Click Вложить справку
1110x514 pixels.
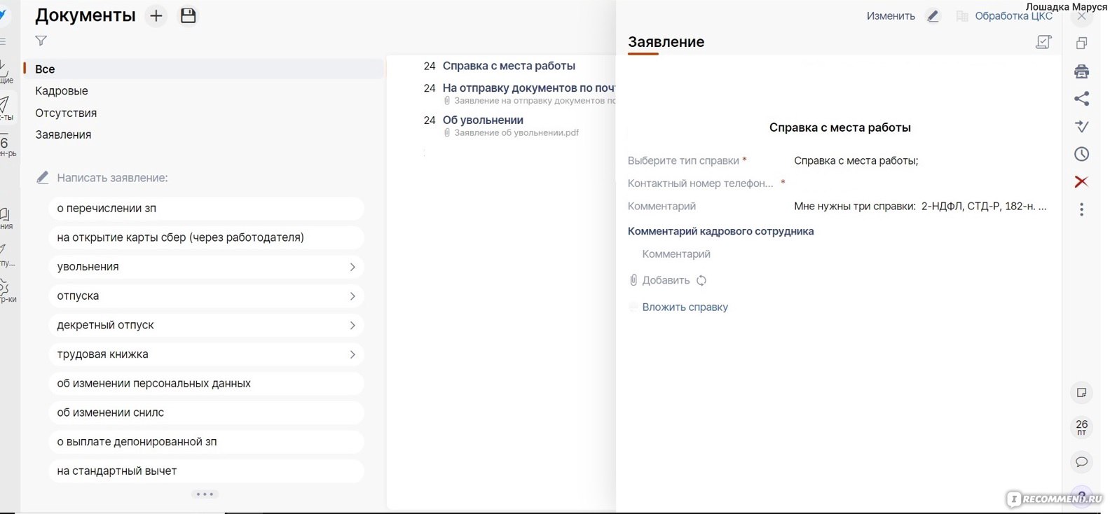point(685,307)
